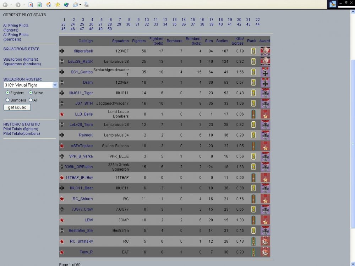Open Favorites with the star icon

(58, 4)
